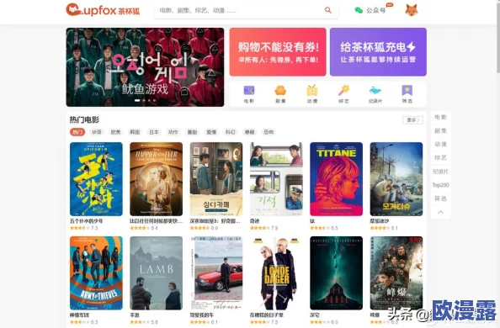Screen dimensions: 500x328
Task: Click the fox avatar icon
Action: [x=412, y=10]
